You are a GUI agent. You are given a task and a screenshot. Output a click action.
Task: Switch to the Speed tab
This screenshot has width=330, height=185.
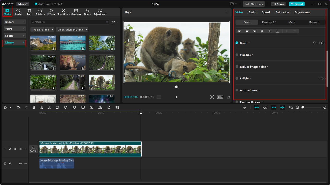(x=266, y=12)
